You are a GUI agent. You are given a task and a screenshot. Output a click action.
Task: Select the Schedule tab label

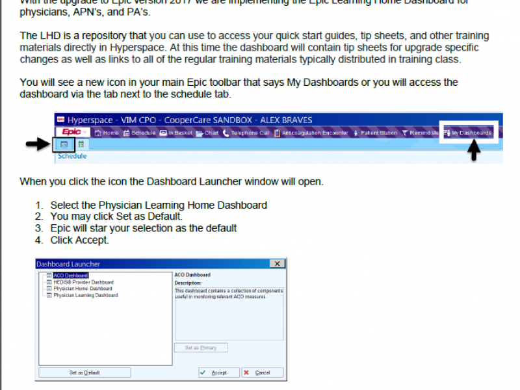point(71,156)
